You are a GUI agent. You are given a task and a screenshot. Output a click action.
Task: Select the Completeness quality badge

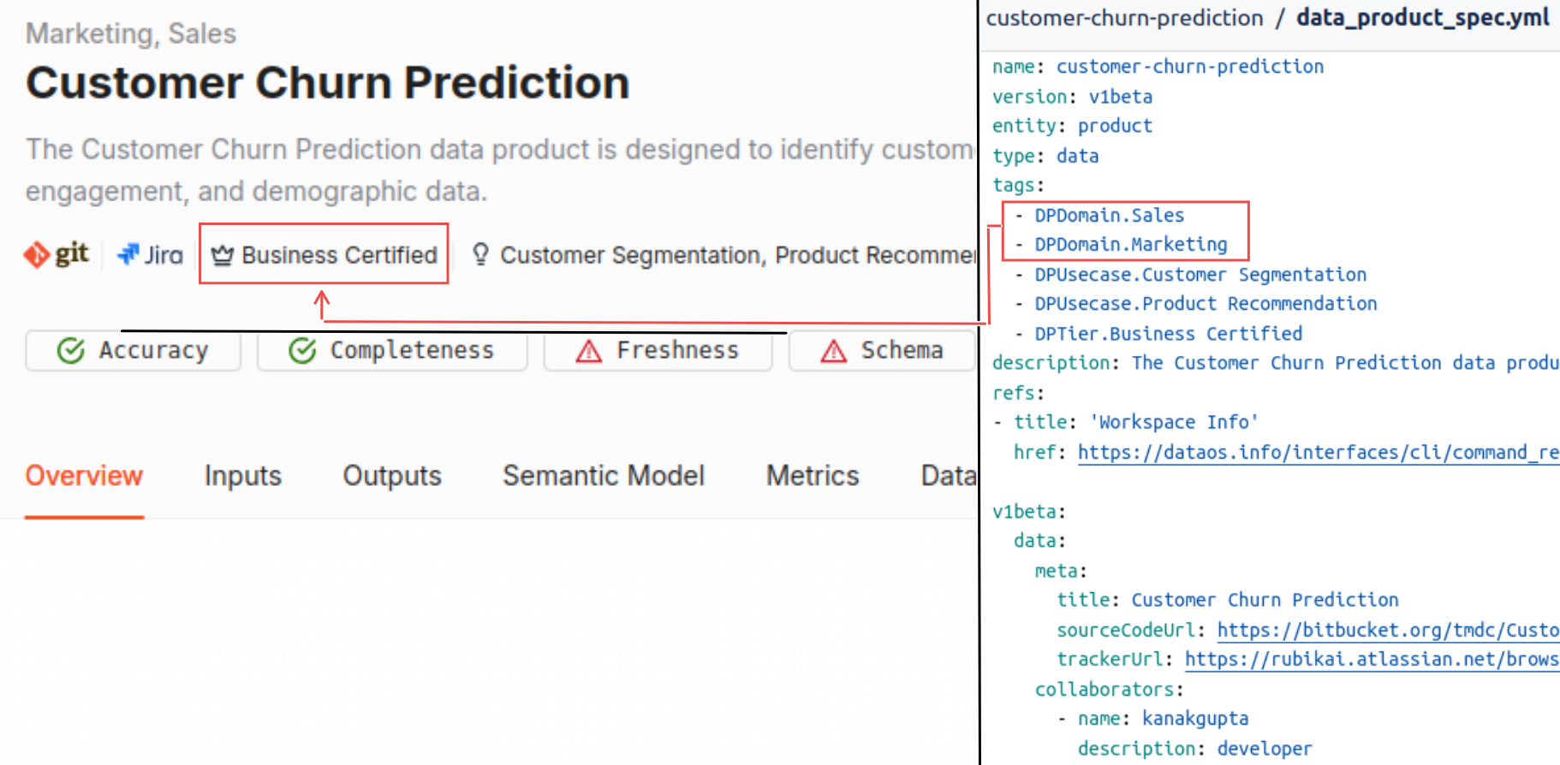tap(392, 350)
